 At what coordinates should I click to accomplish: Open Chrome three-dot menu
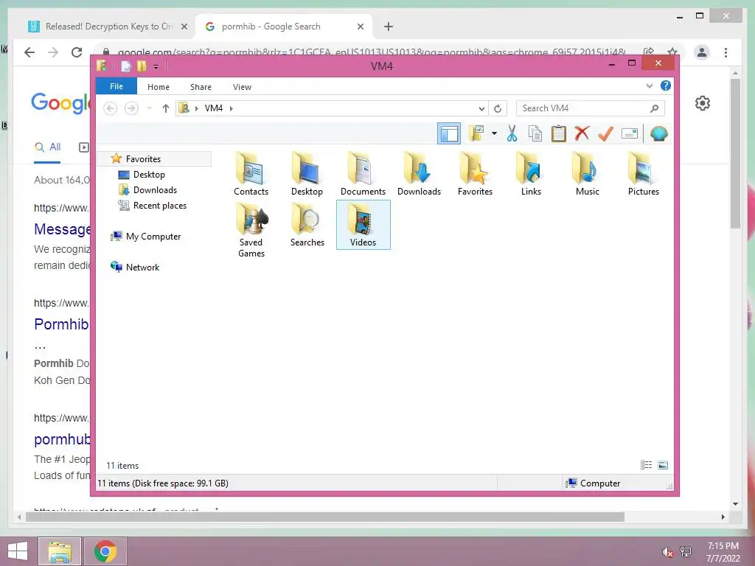pos(726,52)
